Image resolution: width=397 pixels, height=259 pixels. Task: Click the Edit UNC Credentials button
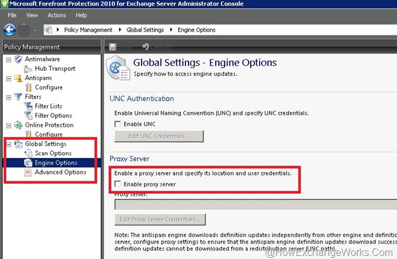159,137
